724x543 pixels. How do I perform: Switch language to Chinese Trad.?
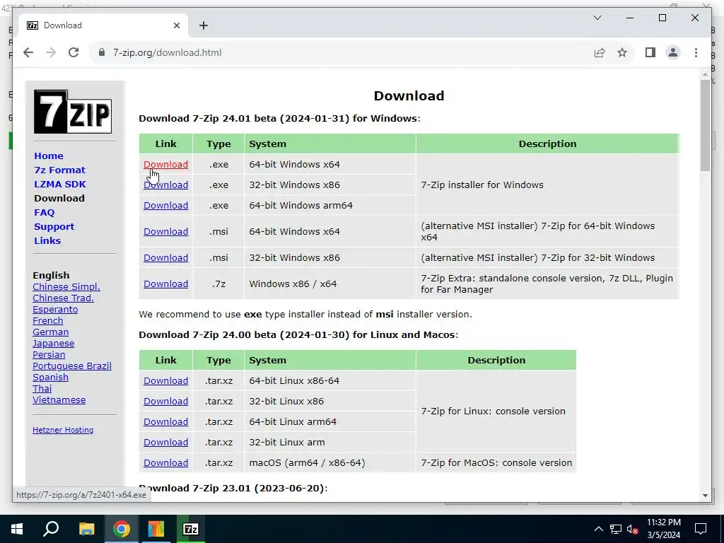click(x=63, y=298)
